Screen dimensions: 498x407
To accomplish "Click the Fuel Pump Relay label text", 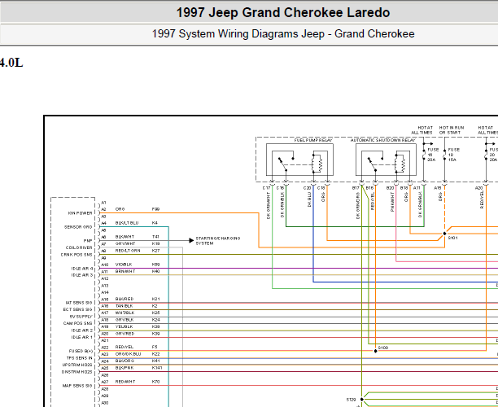I will (x=313, y=140).
